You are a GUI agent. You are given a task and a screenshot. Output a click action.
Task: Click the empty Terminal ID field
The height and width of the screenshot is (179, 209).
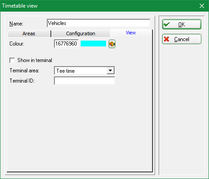[x=85, y=81]
